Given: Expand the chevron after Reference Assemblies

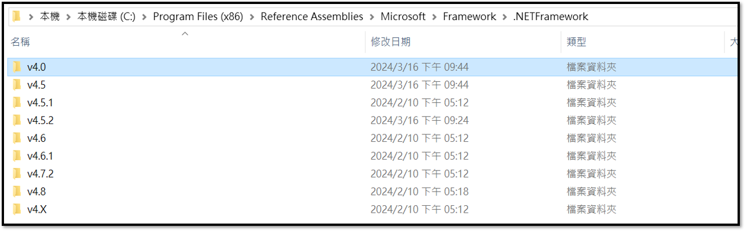Looking at the screenshot, I should click(372, 17).
